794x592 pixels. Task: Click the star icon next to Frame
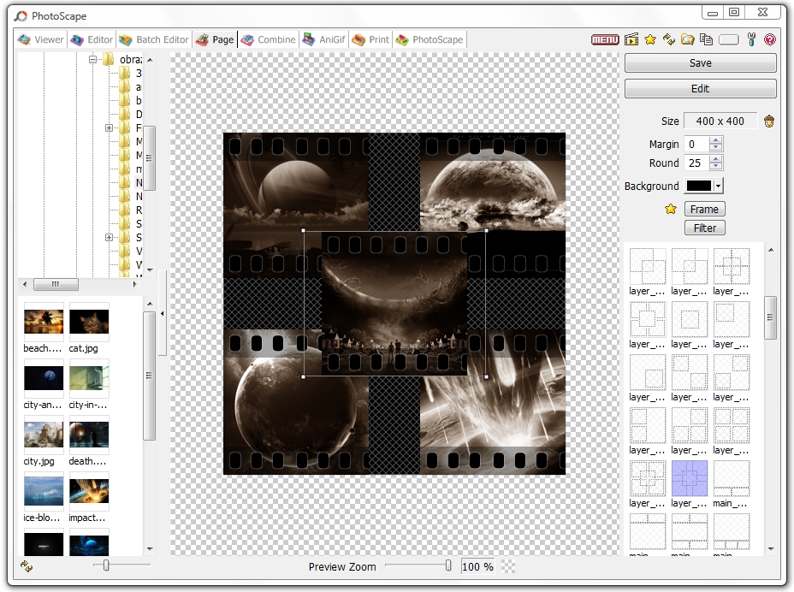click(x=671, y=209)
